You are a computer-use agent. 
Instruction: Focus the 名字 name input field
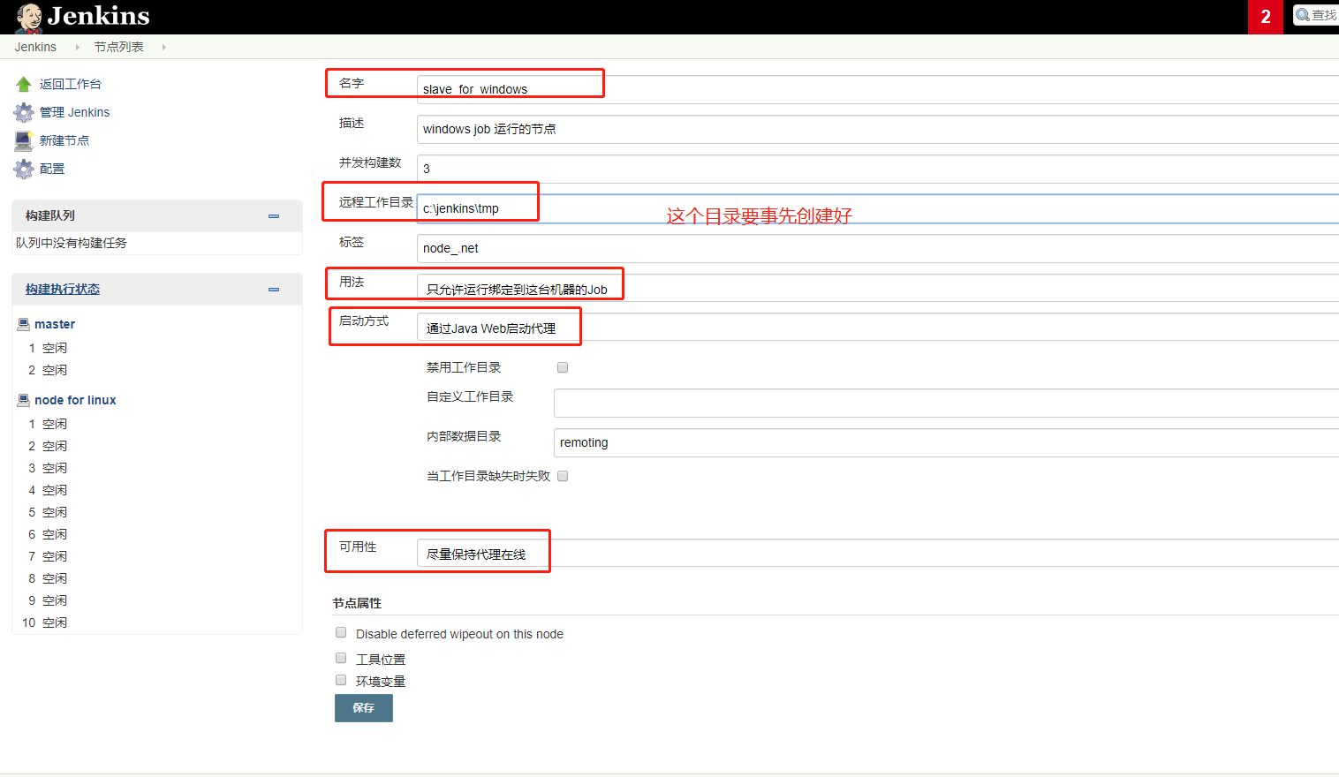878,89
